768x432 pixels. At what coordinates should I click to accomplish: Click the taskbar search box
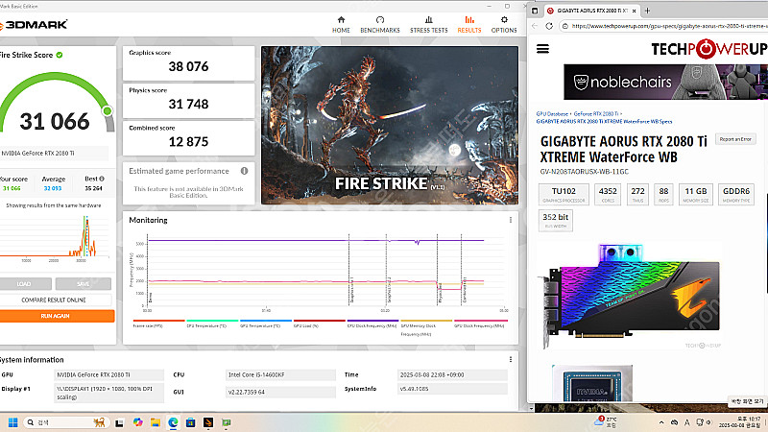point(66,422)
